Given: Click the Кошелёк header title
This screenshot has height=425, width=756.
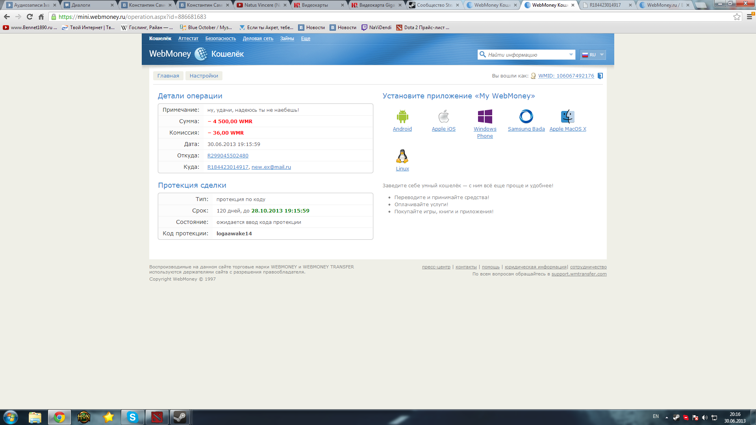Looking at the screenshot, I should pyautogui.click(x=228, y=54).
